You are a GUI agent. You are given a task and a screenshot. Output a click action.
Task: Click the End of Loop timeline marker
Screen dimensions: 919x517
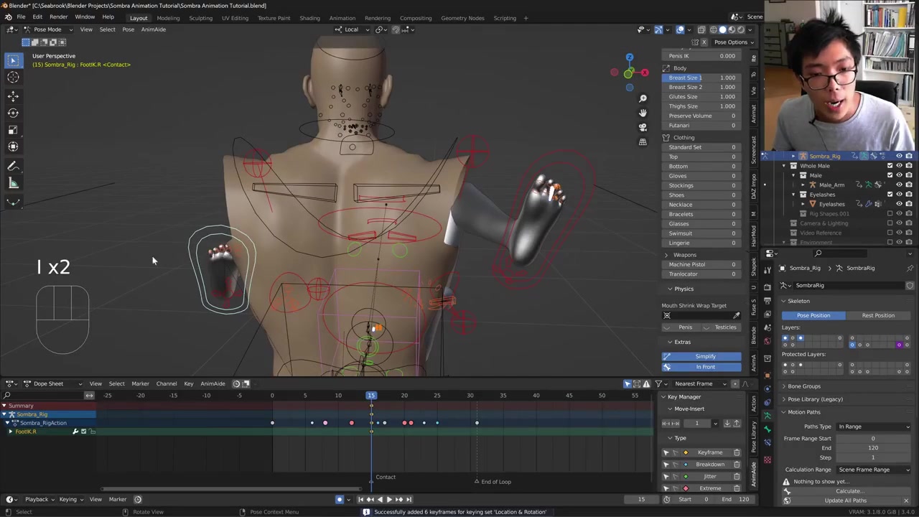click(477, 482)
